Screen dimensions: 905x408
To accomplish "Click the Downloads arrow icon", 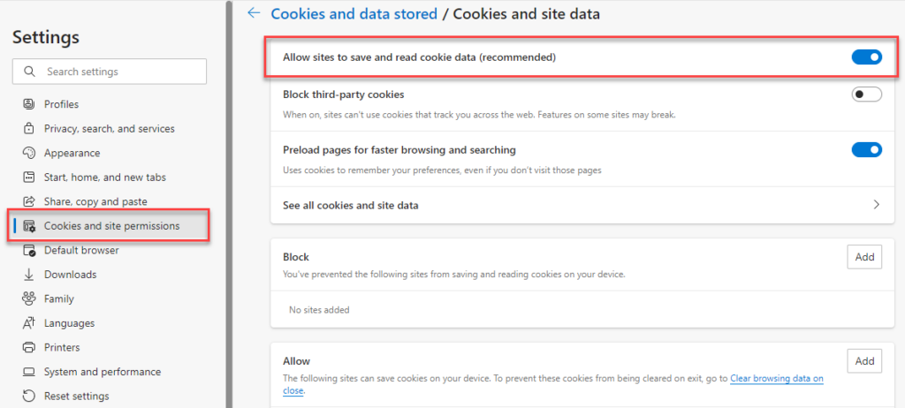I will [x=29, y=275].
